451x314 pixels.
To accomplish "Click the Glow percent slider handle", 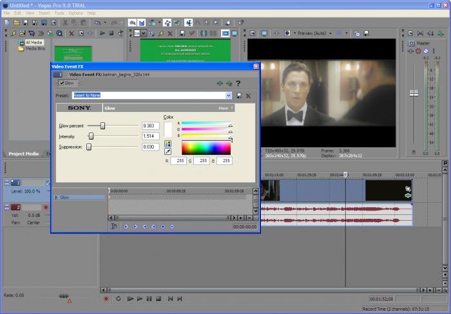I will point(102,126).
